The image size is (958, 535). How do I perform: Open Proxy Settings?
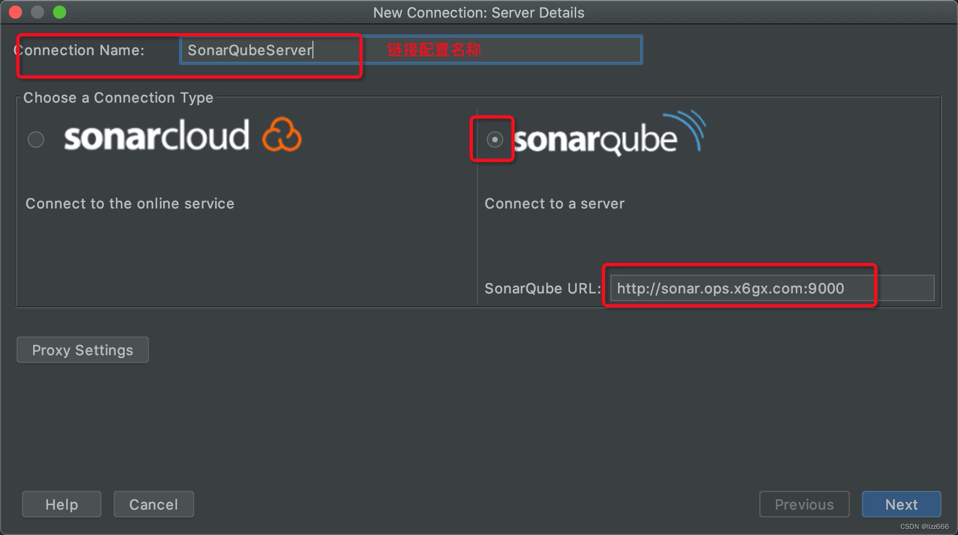pyautogui.click(x=82, y=350)
